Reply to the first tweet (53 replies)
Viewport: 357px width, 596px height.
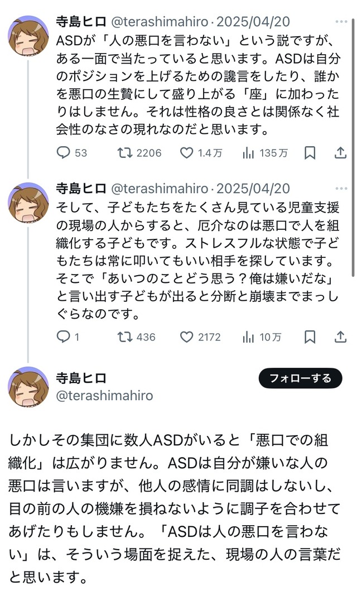64,152
